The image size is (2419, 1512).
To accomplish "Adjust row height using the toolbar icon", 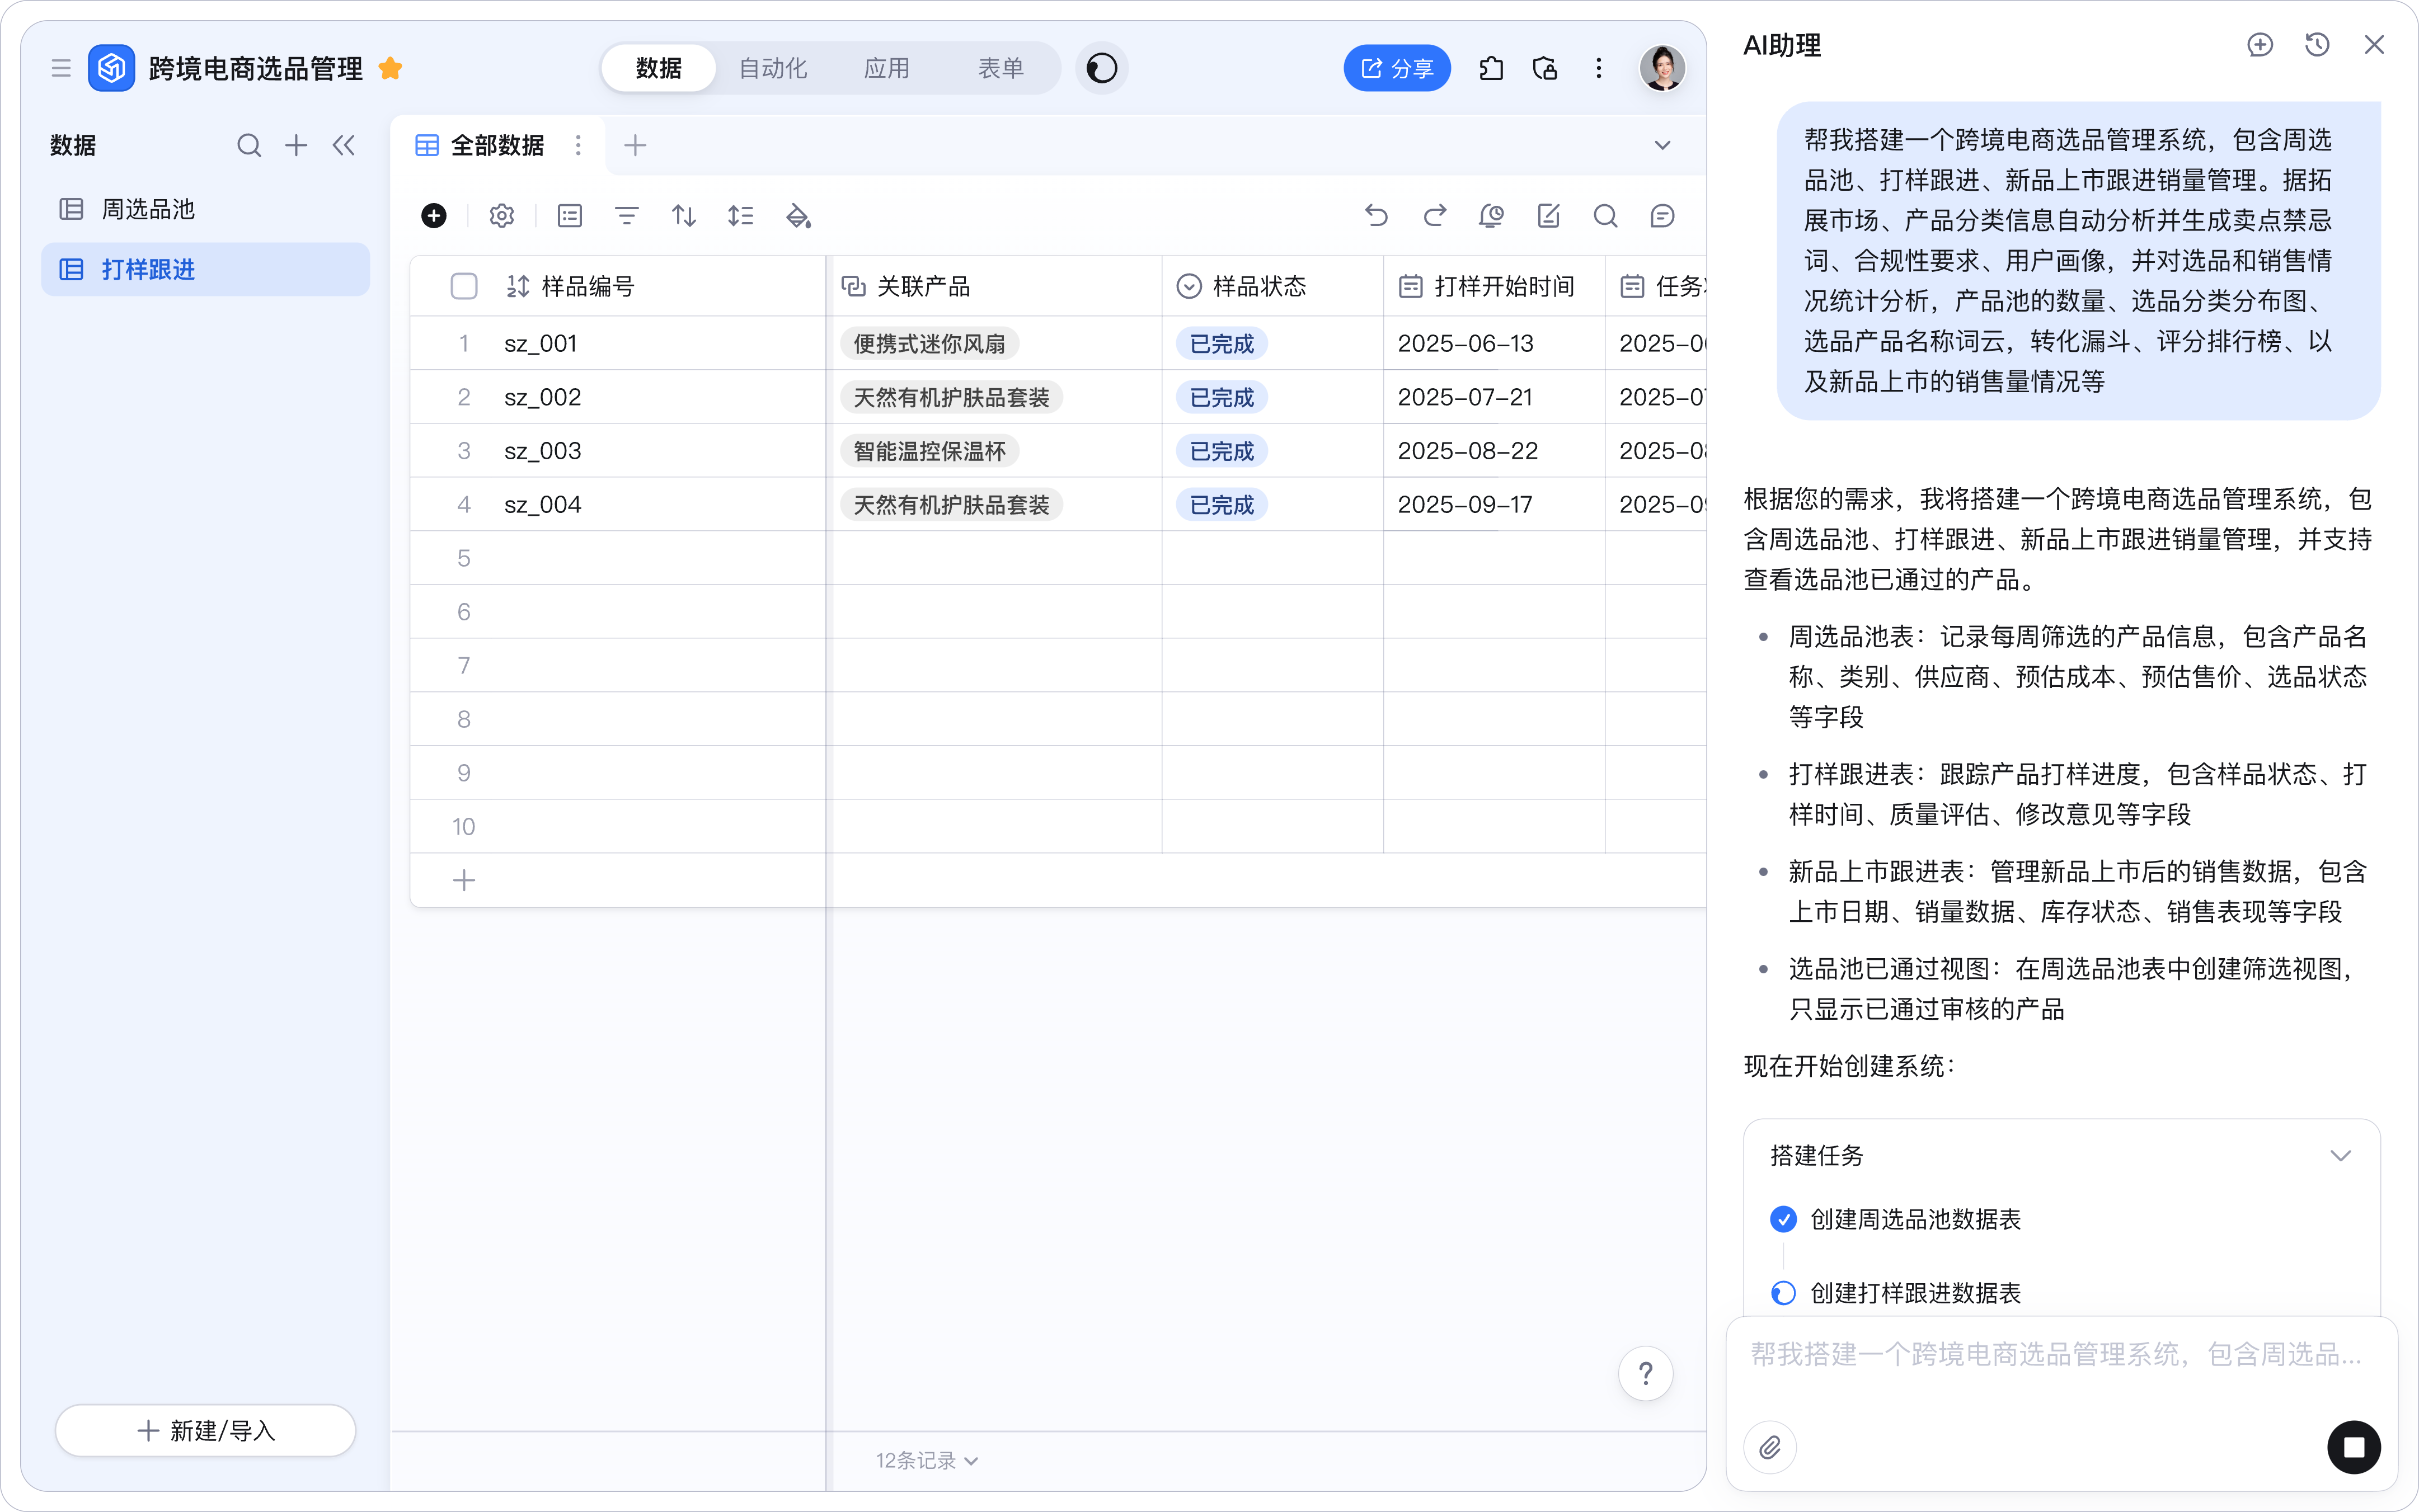I will (x=740, y=215).
